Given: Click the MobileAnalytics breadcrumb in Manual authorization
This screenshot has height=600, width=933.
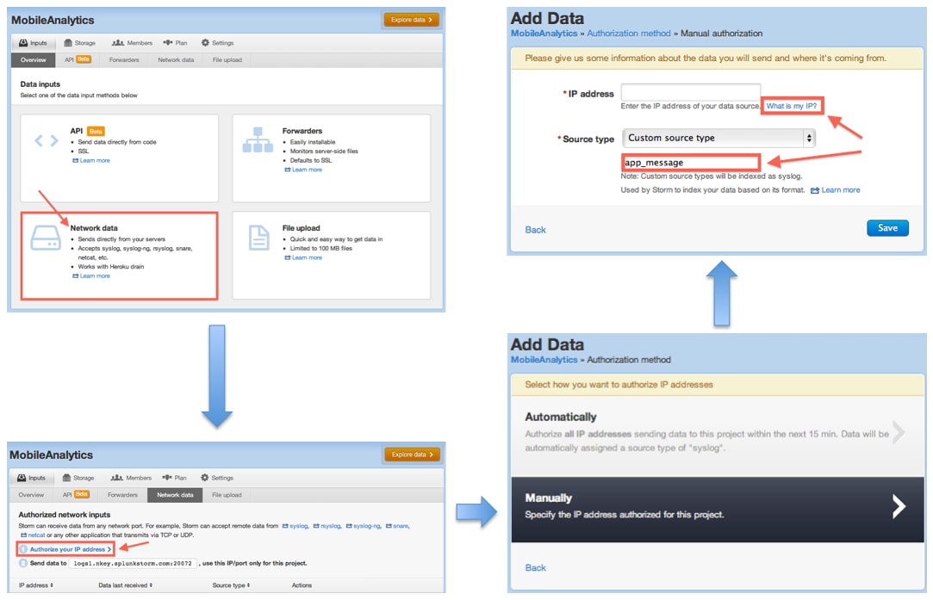Looking at the screenshot, I should click(x=544, y=34).
